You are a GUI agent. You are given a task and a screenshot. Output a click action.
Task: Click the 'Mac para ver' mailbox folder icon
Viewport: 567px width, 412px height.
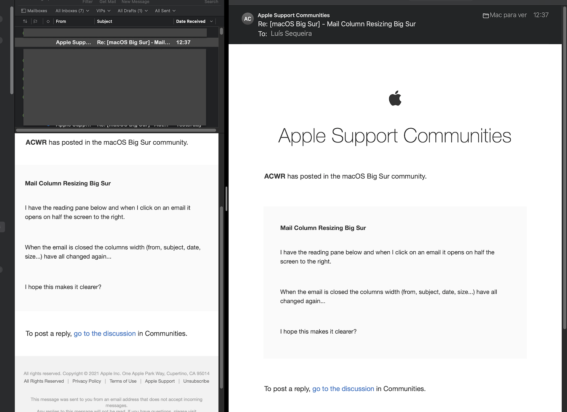pyautogui.click(x=486, y=16)
